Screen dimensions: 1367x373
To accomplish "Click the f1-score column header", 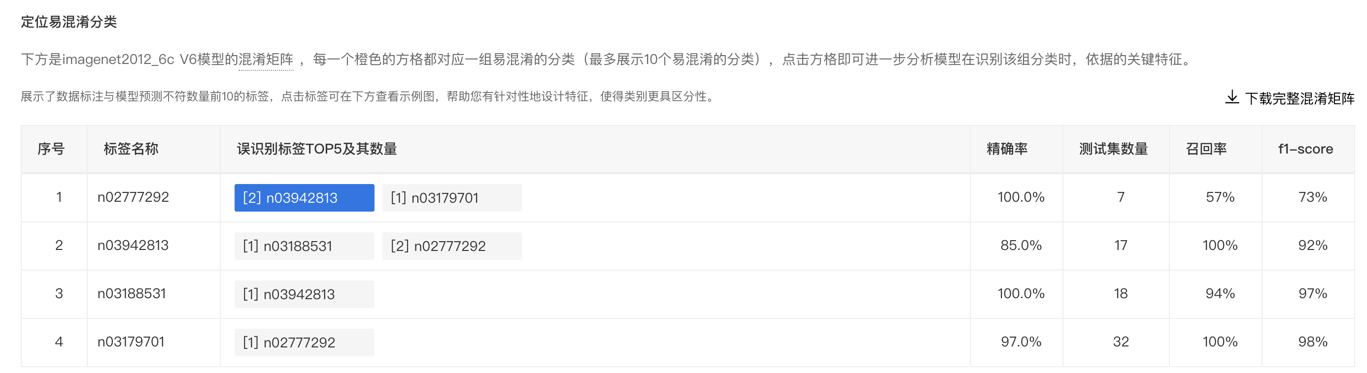I will pos(1305,149).
